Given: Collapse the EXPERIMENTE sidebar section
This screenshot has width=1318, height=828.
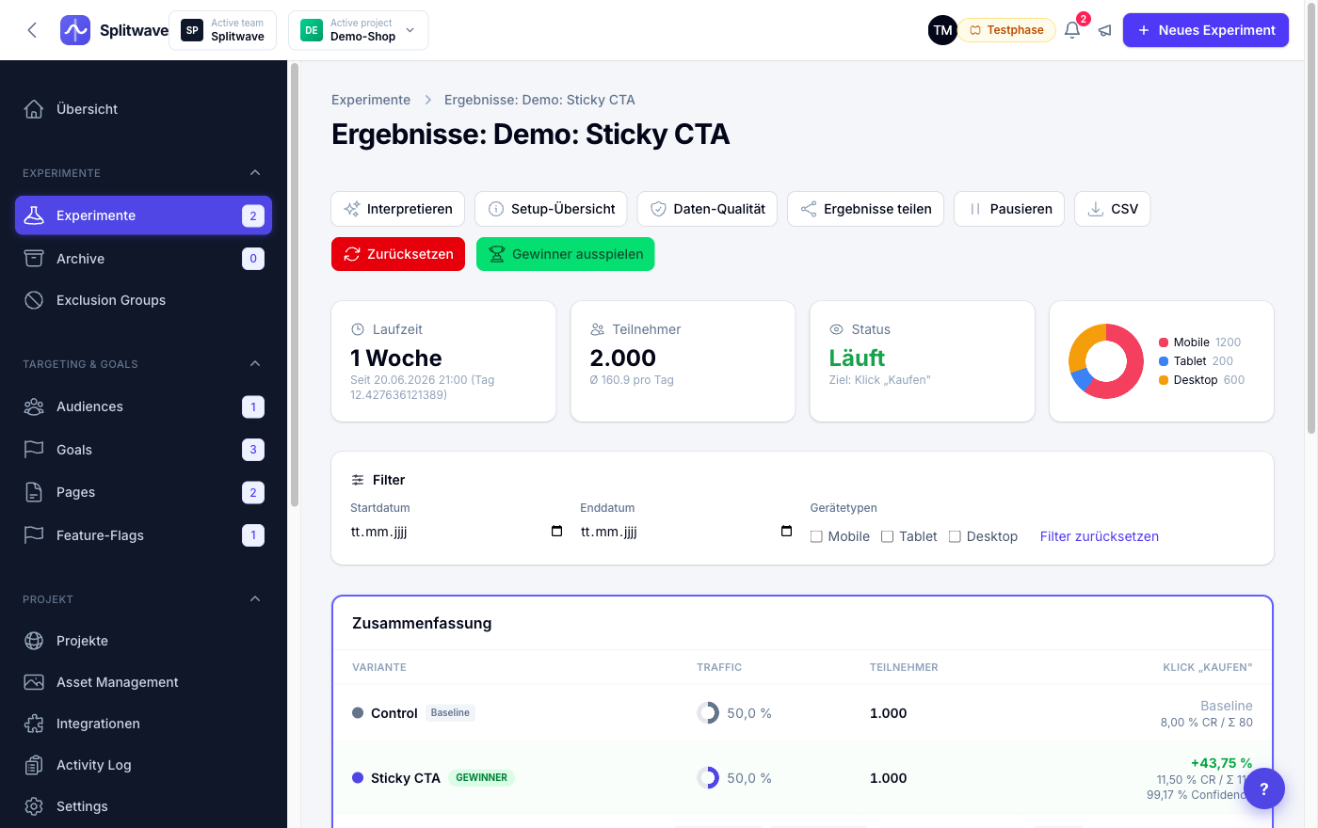Looking at the screenshot, I should (255, 173).
